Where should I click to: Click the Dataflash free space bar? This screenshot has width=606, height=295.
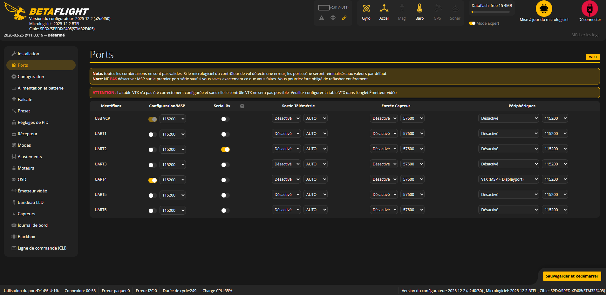coord(491,12)
